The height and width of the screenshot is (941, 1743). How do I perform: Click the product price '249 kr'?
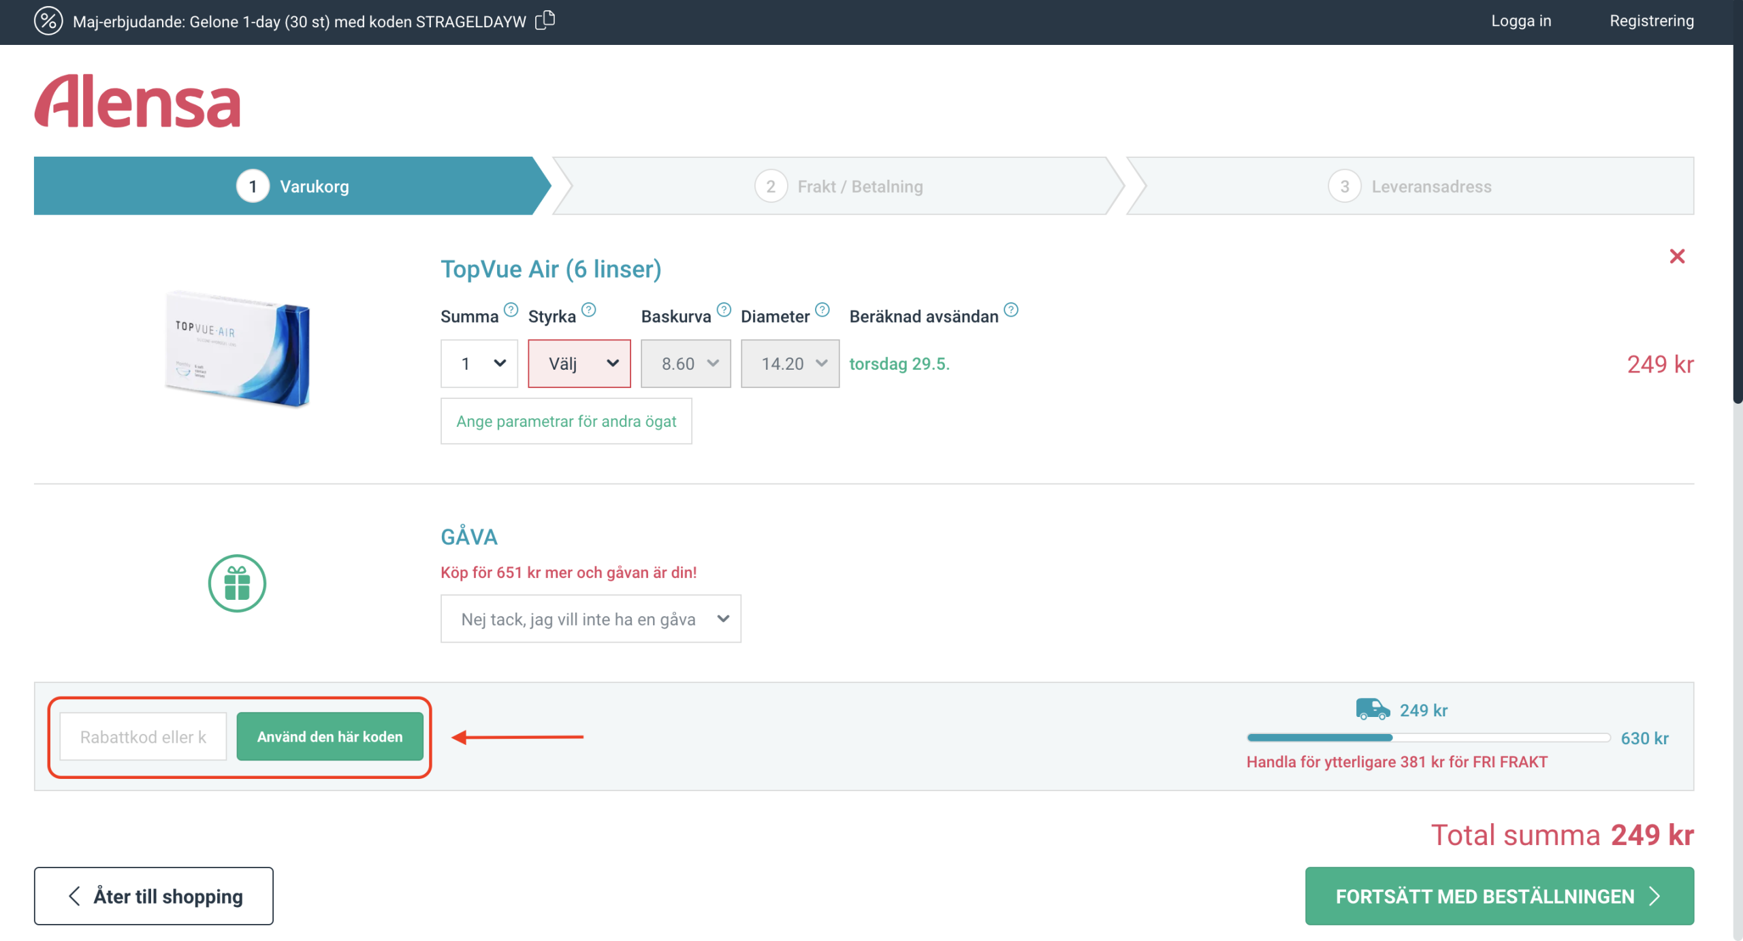pos(1660,364)
